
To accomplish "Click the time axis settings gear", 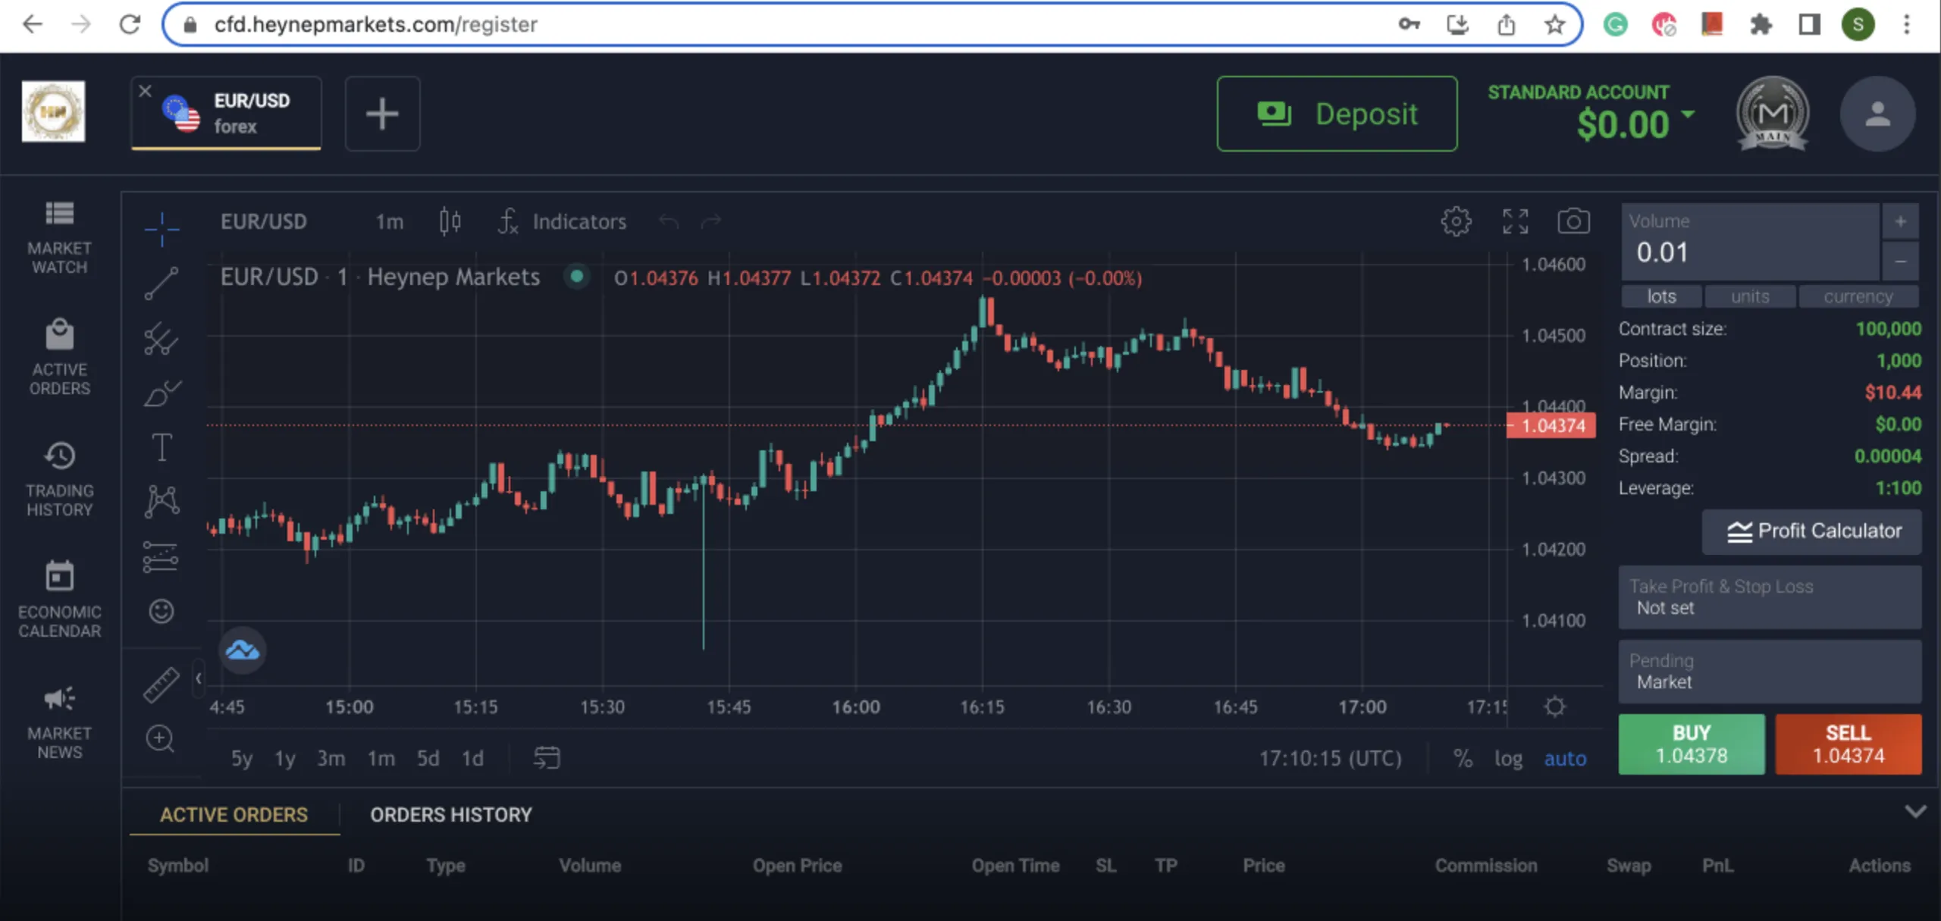I will pyautogui.click(x=1554, y=706).
